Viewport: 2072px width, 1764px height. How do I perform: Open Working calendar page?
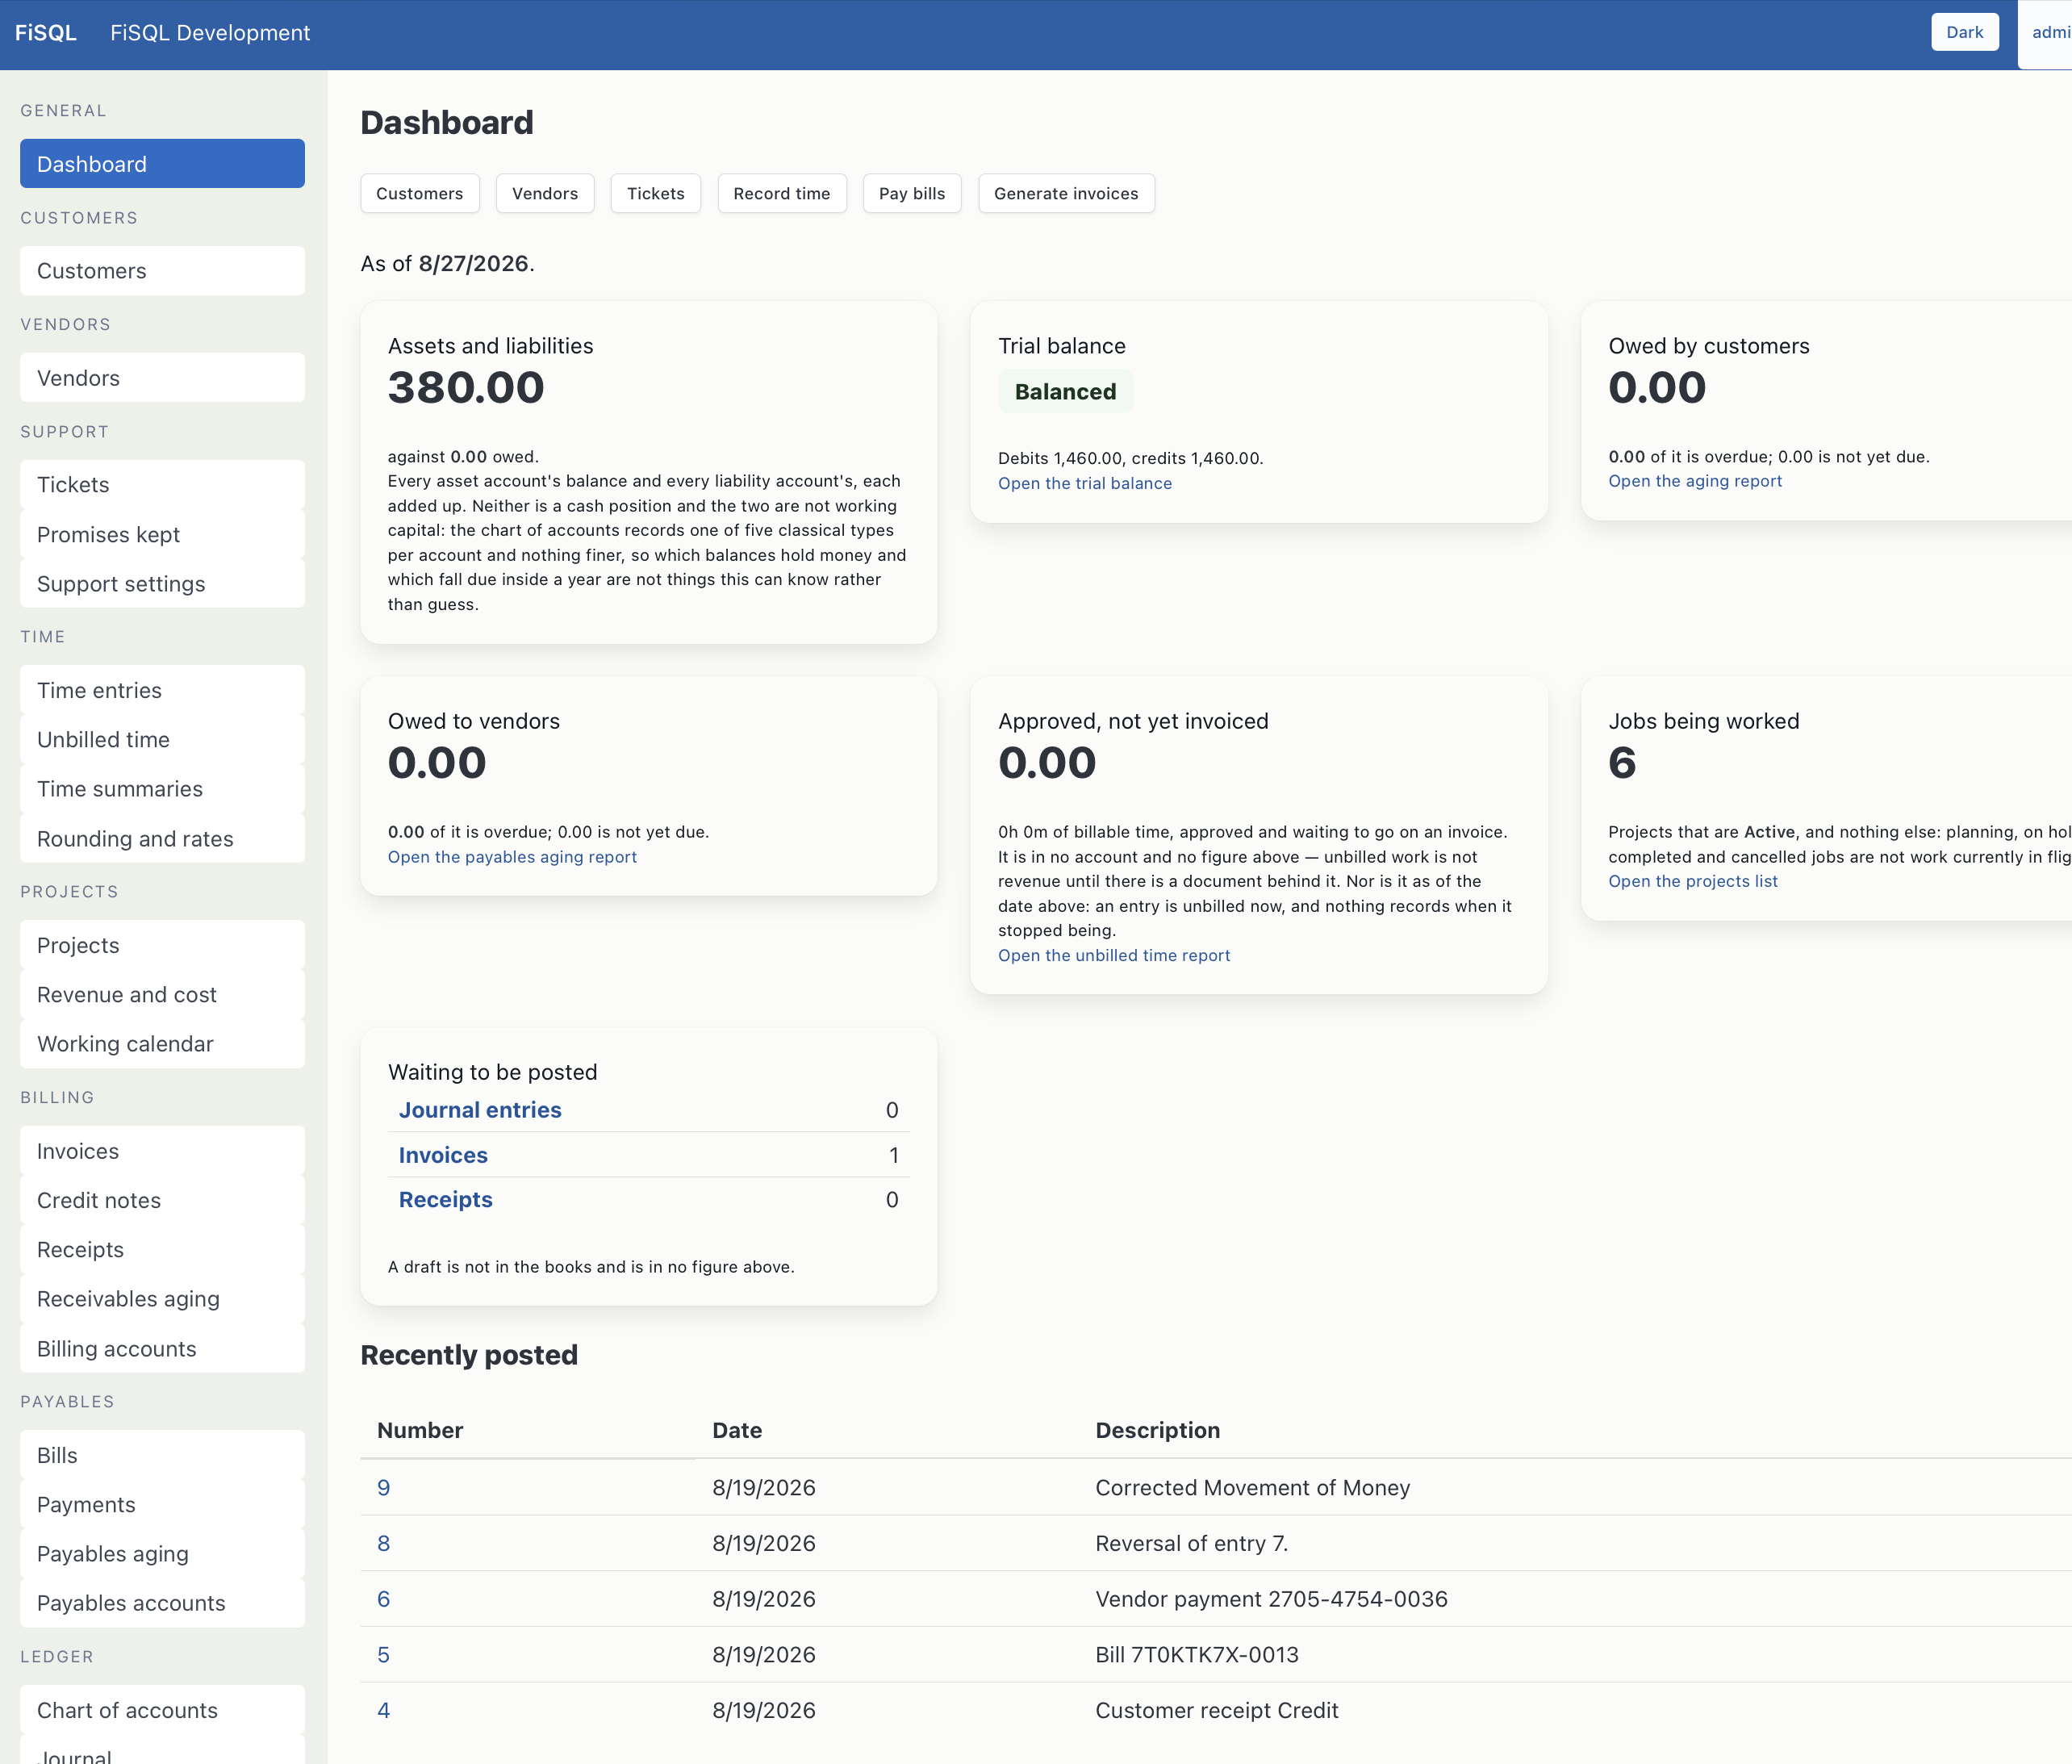tap(162, 1044)
